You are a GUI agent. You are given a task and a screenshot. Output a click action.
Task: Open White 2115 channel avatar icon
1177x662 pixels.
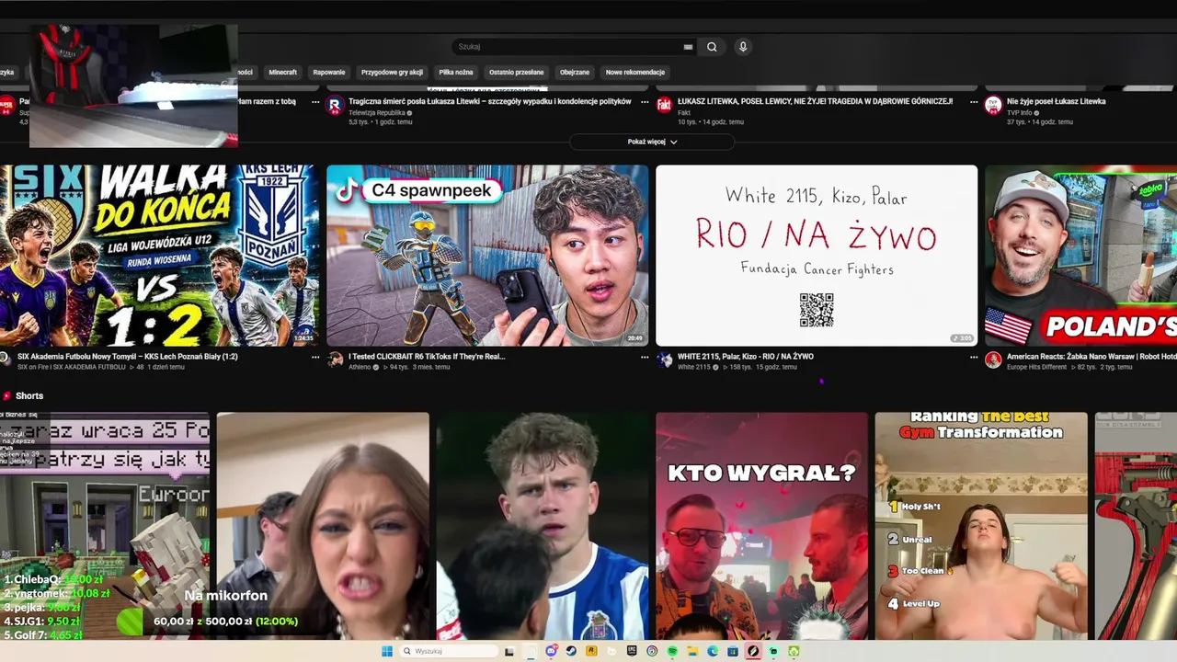coord(664,360)
